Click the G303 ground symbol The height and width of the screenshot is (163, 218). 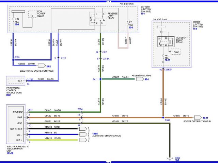(x=169, y=158)
